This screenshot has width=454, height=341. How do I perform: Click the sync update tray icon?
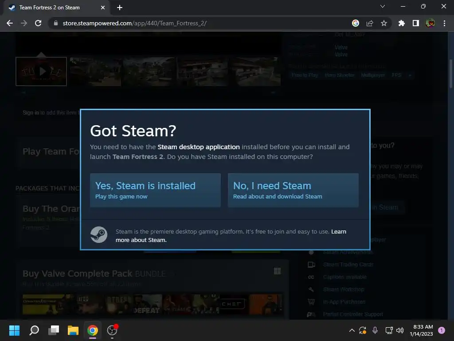click(363, 330)
